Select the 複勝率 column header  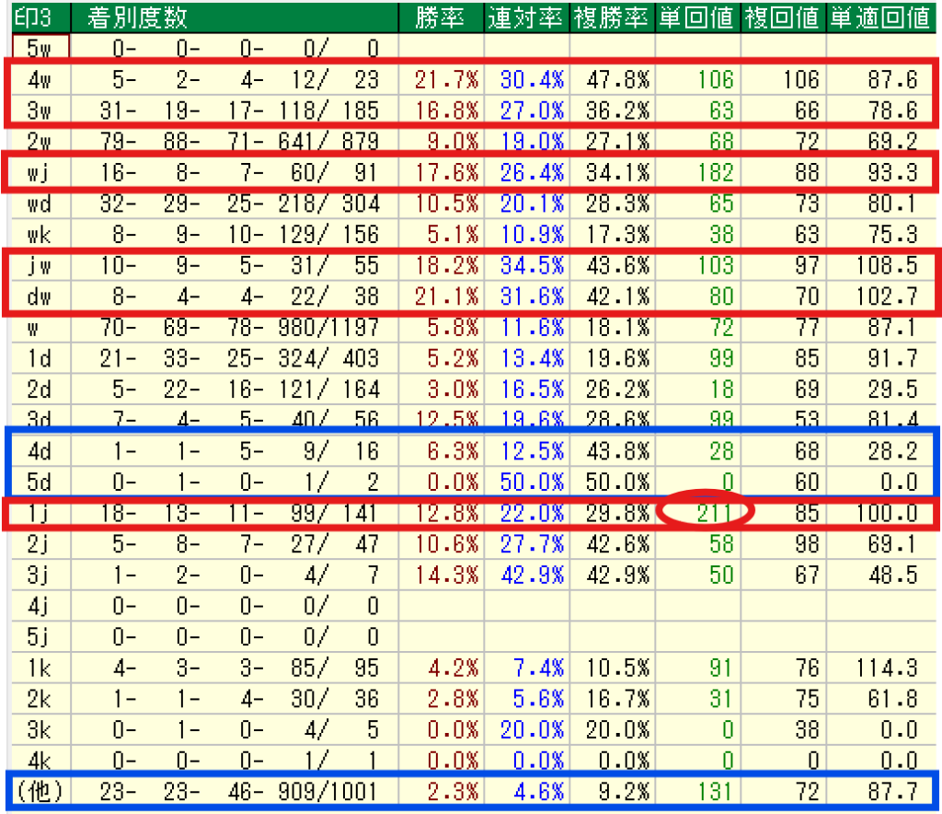[612, 17]
